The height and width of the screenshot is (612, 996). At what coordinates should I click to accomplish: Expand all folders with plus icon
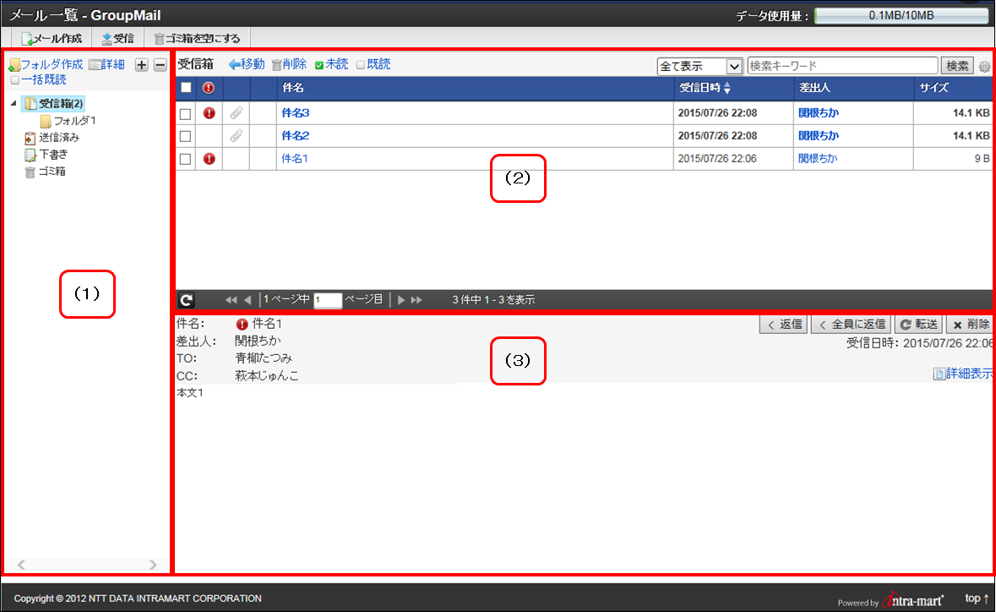(x=142, y=64)
